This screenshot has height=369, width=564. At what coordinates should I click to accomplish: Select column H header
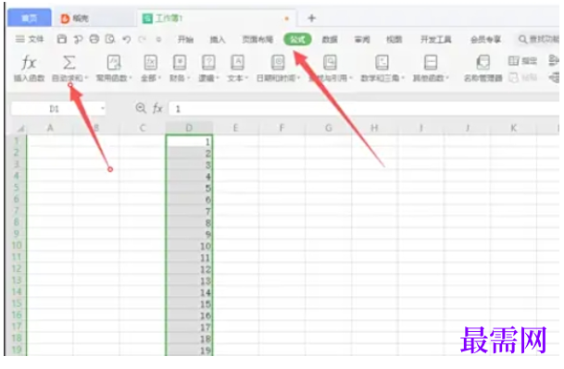tap(374, 128)
